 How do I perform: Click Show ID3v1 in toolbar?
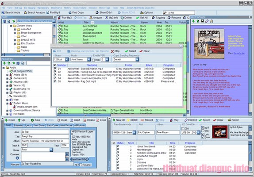coord(104,12)
